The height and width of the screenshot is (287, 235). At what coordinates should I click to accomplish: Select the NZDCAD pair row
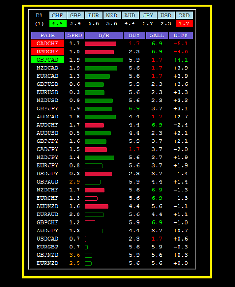(48, 68)
